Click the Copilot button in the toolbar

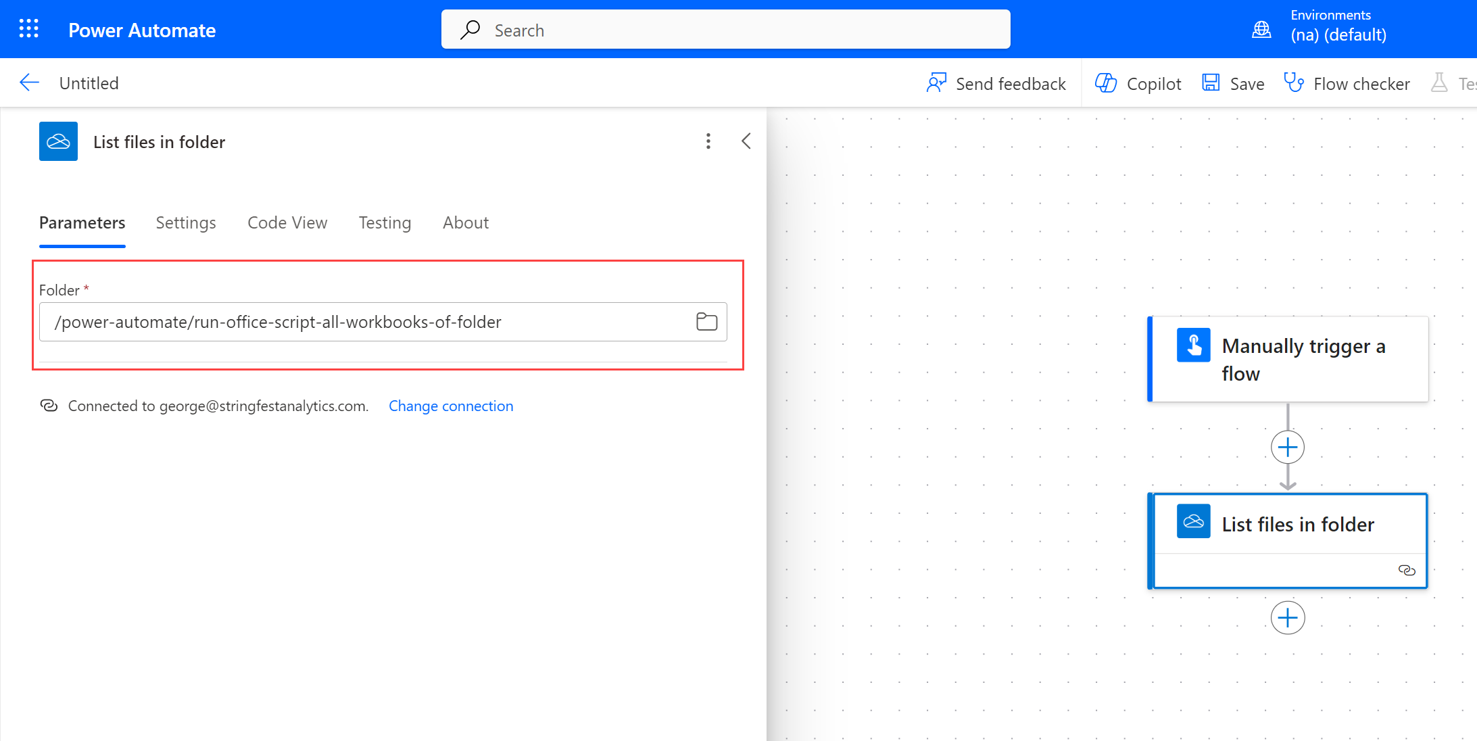[x=1138, y=83]
